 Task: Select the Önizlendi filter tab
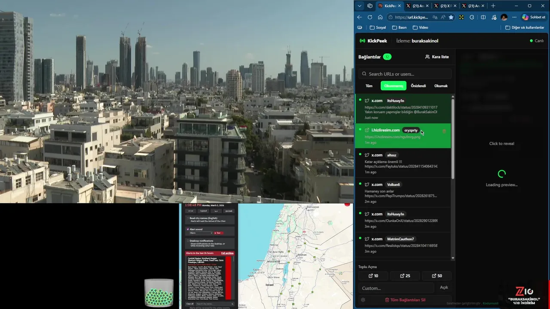pyautogui.click(x=418, y=86)
